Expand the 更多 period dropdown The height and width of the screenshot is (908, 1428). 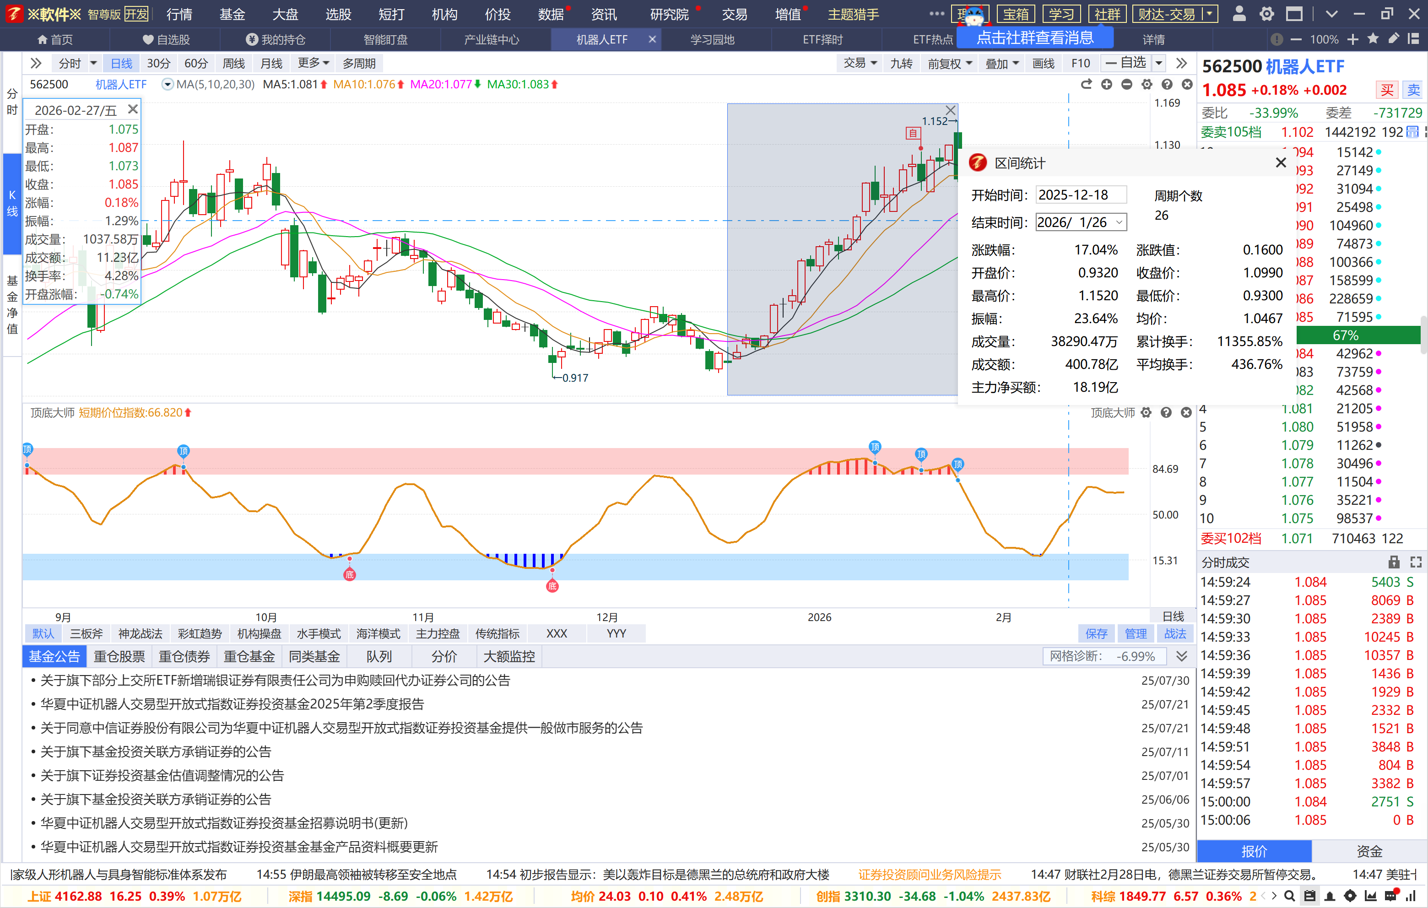[x=313, y=64]
